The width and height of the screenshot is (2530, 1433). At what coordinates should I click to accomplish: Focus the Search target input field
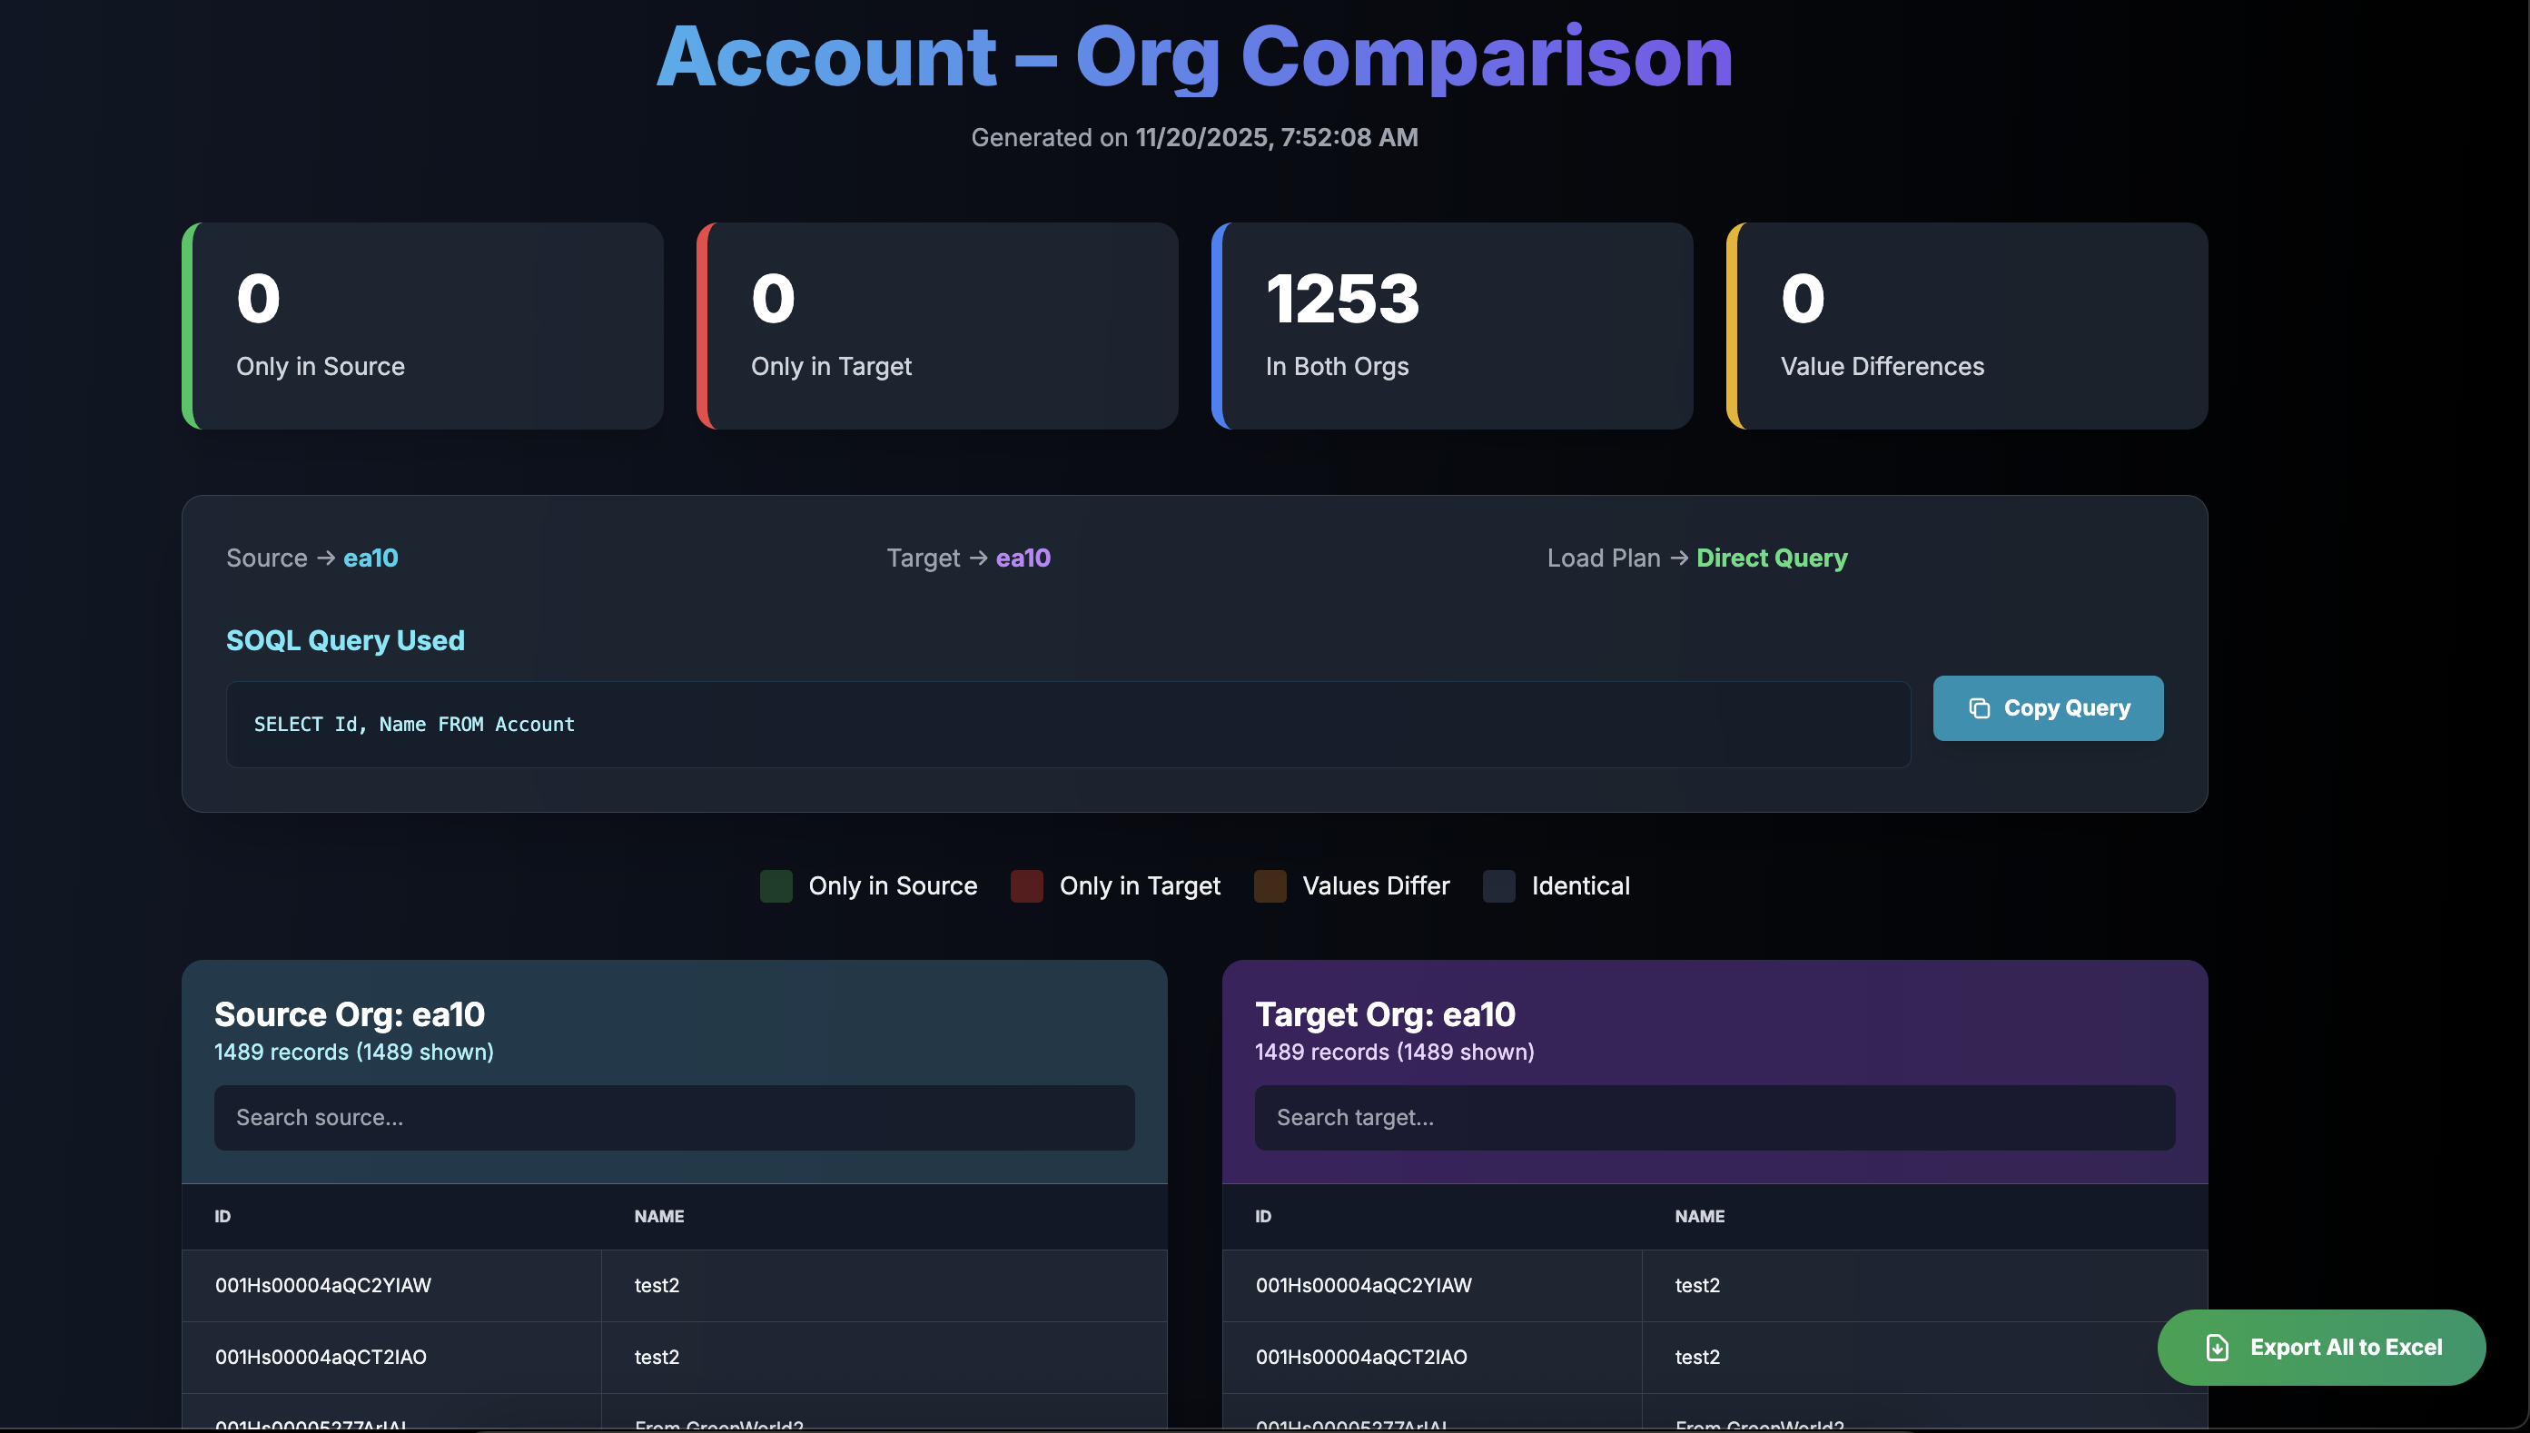[1715, 1118]
